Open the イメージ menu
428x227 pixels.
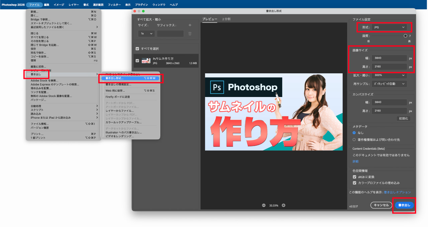[x=59, y=5]
